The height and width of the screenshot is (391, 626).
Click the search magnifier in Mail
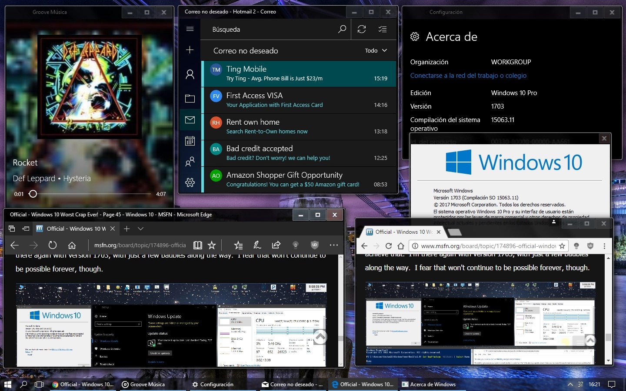342,29
